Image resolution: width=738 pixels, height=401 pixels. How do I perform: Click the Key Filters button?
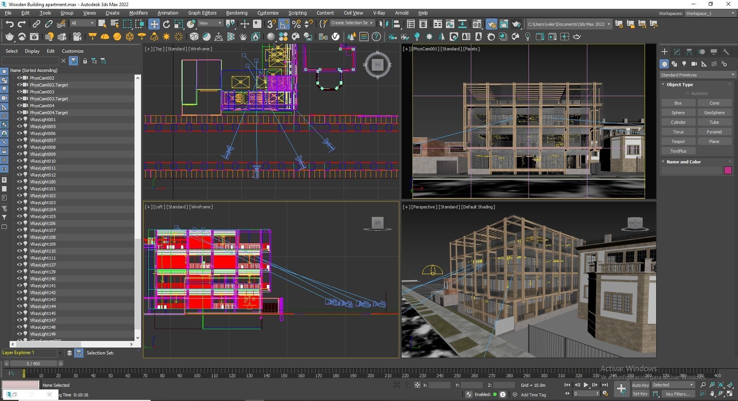[678, 394]
